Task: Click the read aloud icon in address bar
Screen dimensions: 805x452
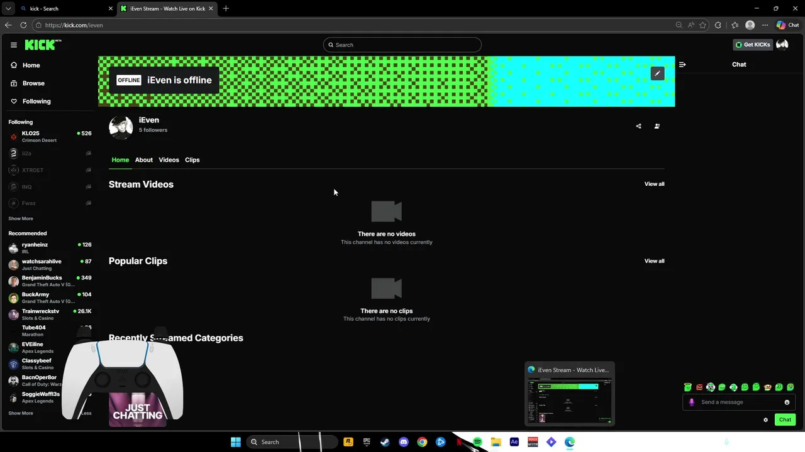Action: [x=691, y=25]
